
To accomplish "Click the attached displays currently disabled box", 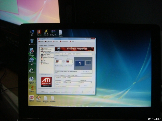I will [x=64, y=69].
